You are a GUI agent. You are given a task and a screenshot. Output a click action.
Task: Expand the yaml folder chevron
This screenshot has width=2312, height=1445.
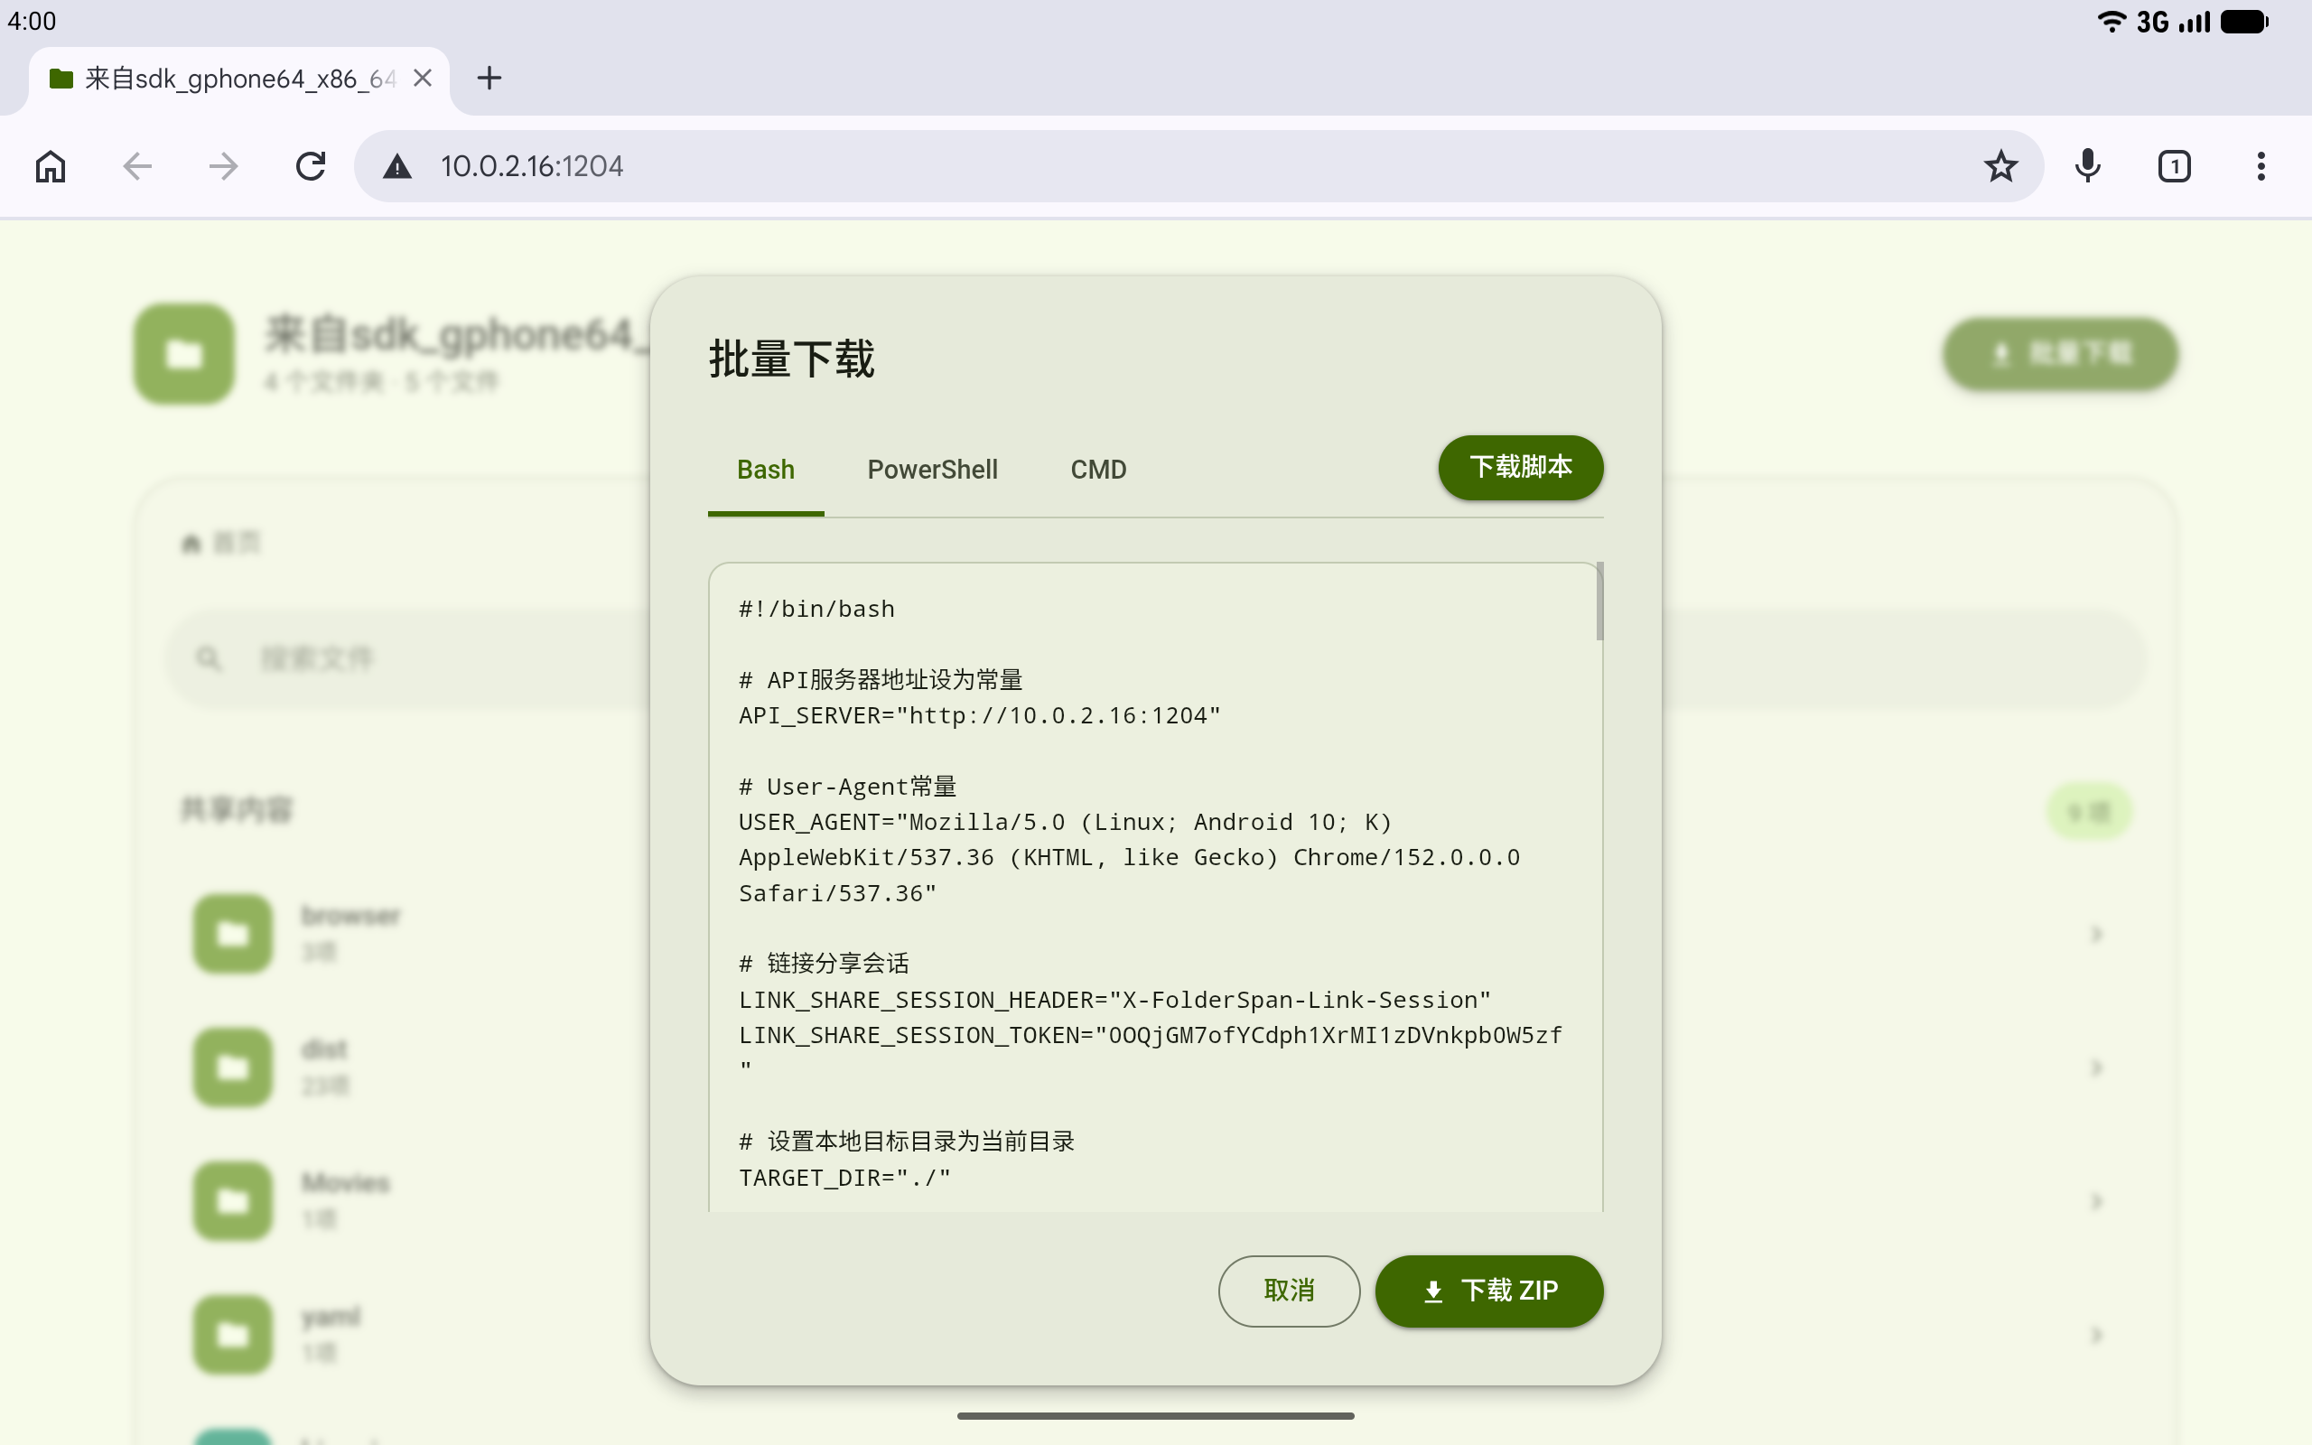pyautogui.click(x=2096, y=1335)
